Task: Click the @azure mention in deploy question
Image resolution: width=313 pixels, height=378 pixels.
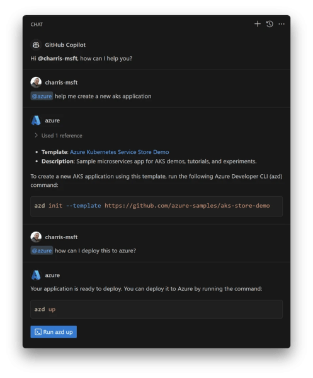Action: (x=42, y=251)
